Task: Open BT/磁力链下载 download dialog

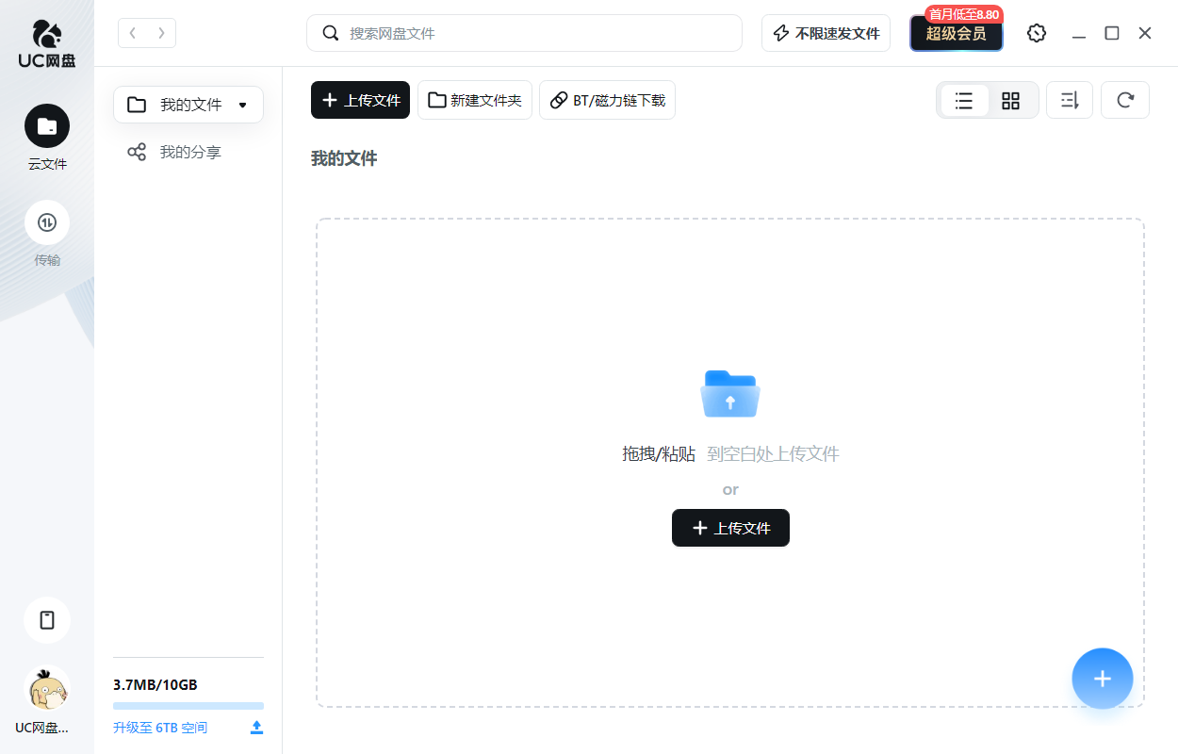Action: [607, 100]
